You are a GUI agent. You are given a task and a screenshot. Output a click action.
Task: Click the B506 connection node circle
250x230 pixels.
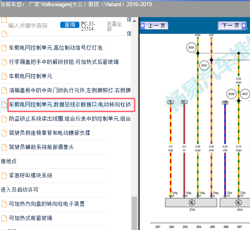191,48
